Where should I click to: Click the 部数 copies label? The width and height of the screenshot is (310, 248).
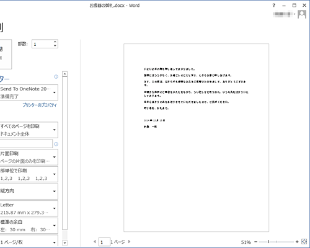(22, 44)
